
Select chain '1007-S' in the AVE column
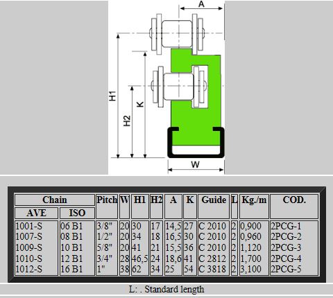tap(29, 237)
